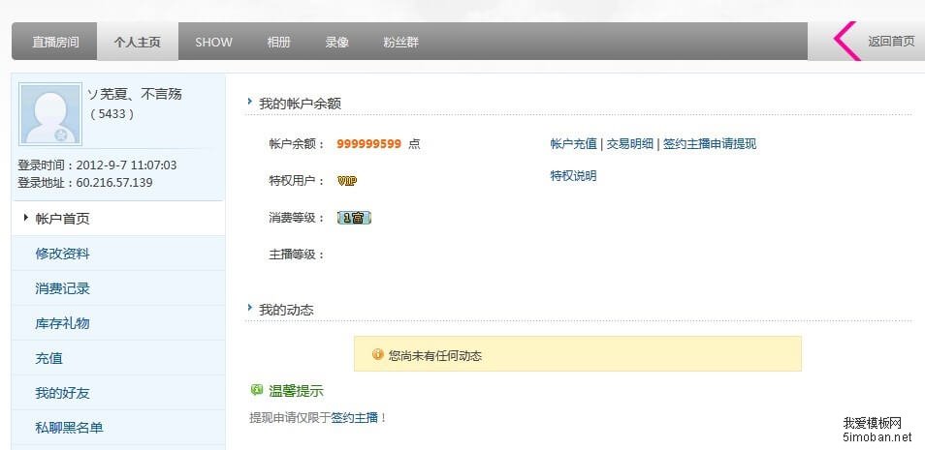The width and height of the screenshot is (925, 450).
Task: Open 特权说明 privilege description link
Action: 573,176
